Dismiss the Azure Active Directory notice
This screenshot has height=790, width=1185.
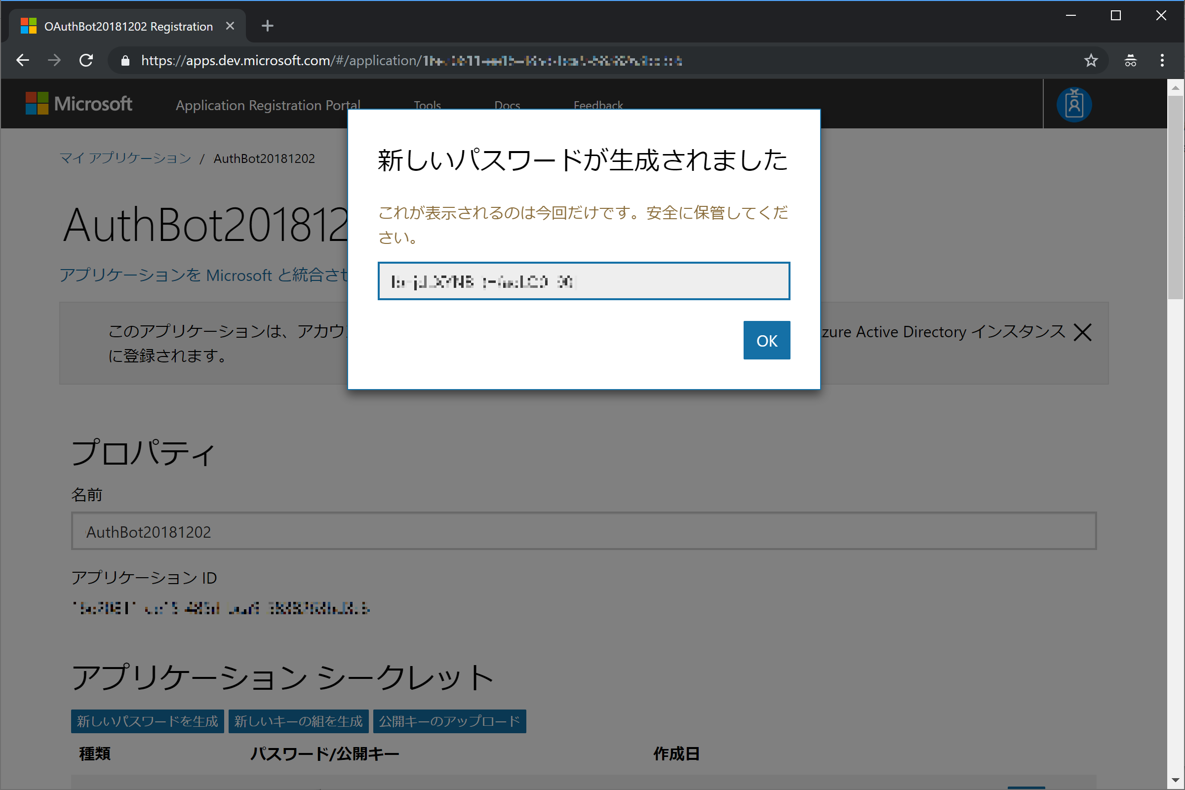1083,331
